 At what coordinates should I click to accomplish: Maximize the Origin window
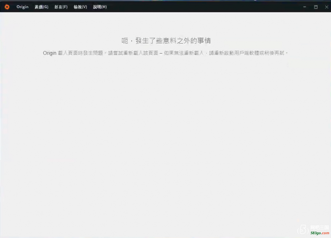pos(316,7)
